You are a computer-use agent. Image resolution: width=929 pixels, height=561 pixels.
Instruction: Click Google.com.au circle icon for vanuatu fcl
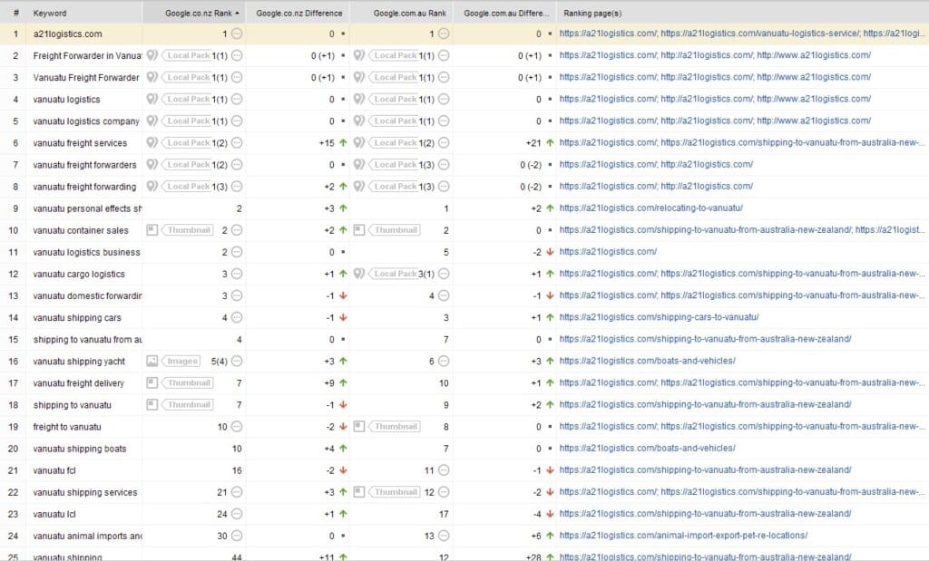443,470
